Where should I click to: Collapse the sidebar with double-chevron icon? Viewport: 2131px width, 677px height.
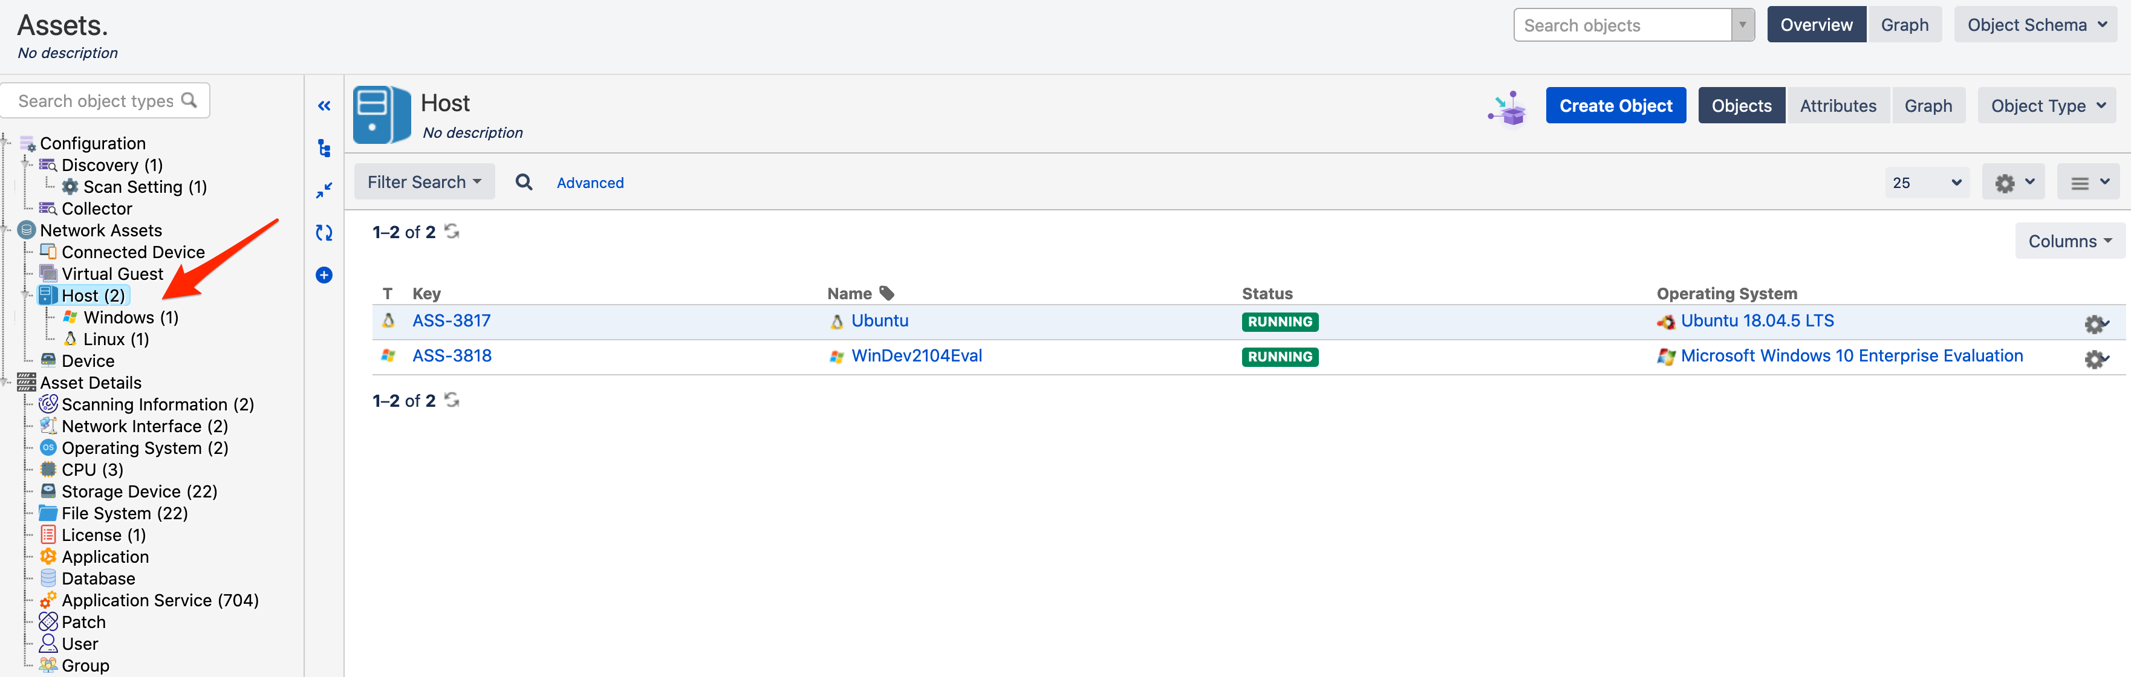(324, 106)
